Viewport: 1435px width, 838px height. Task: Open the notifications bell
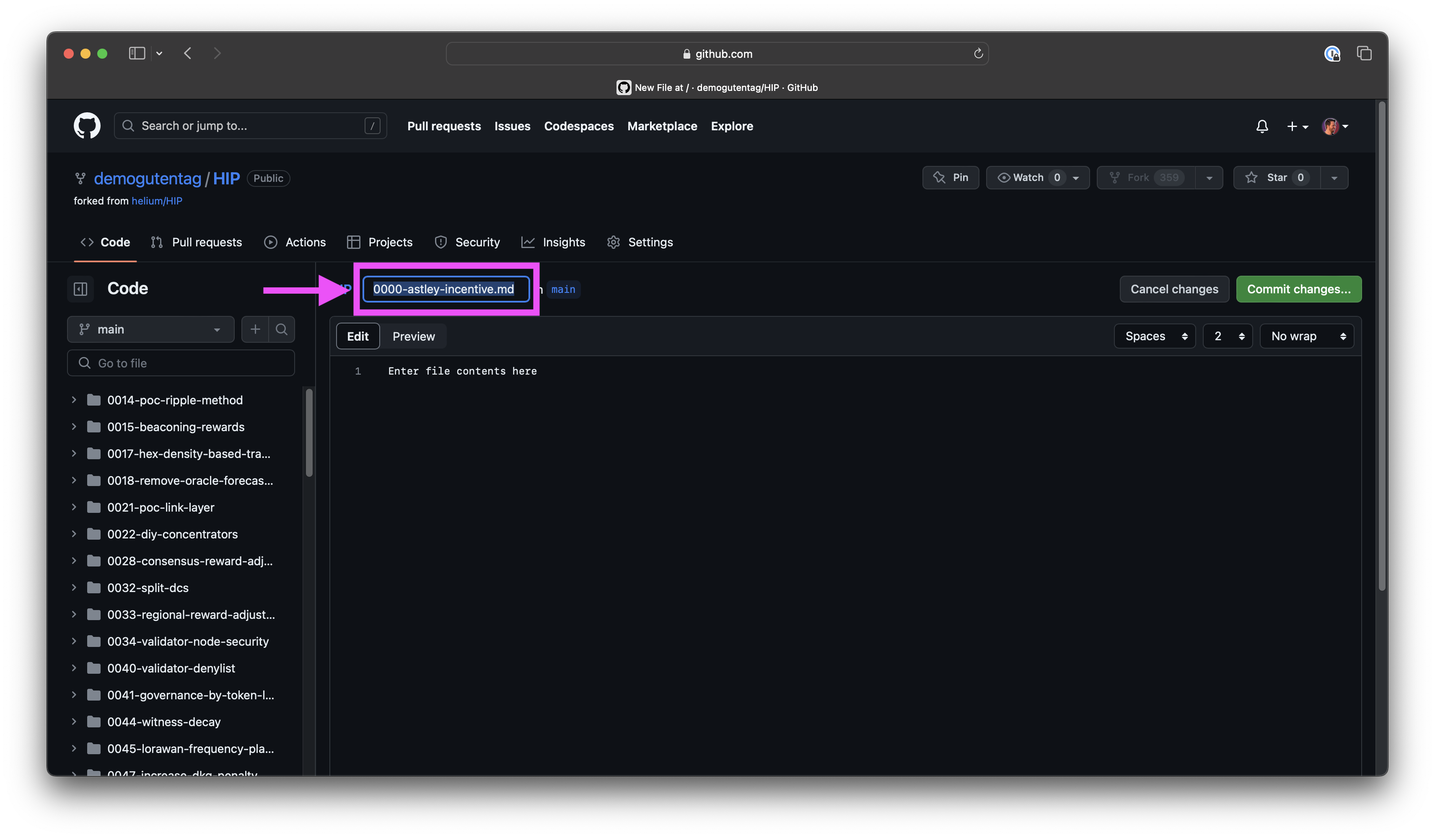tap(1262, 127)
